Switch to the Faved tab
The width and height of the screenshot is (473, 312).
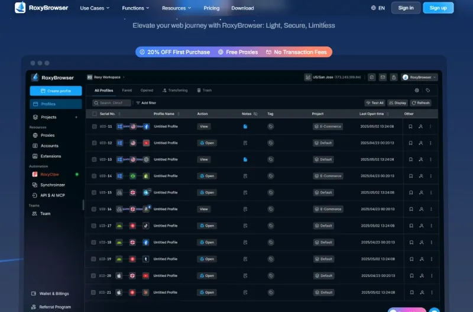(x=127, y=91)
